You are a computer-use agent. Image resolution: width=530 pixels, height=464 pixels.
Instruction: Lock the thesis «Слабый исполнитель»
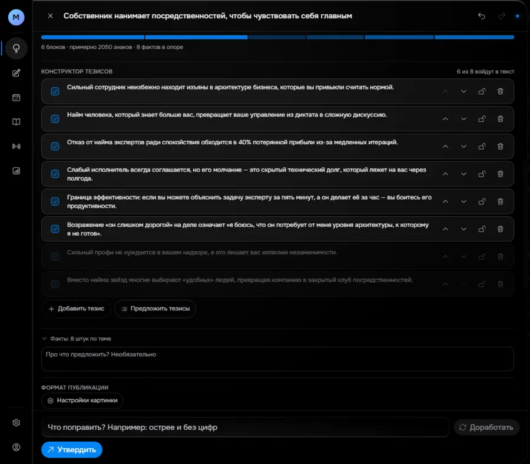pyautogui.click(x=482, y=174)
